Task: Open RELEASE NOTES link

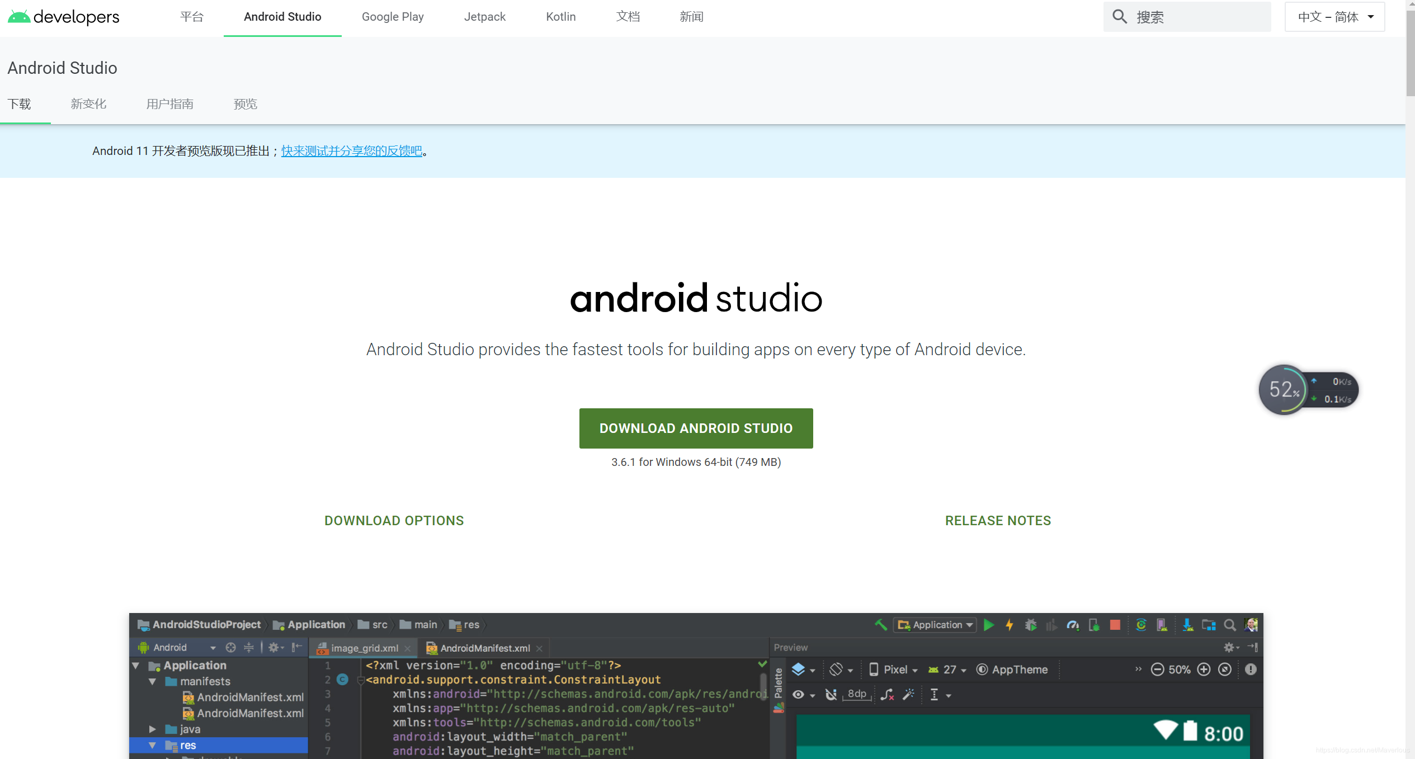Action: [998, 521]
